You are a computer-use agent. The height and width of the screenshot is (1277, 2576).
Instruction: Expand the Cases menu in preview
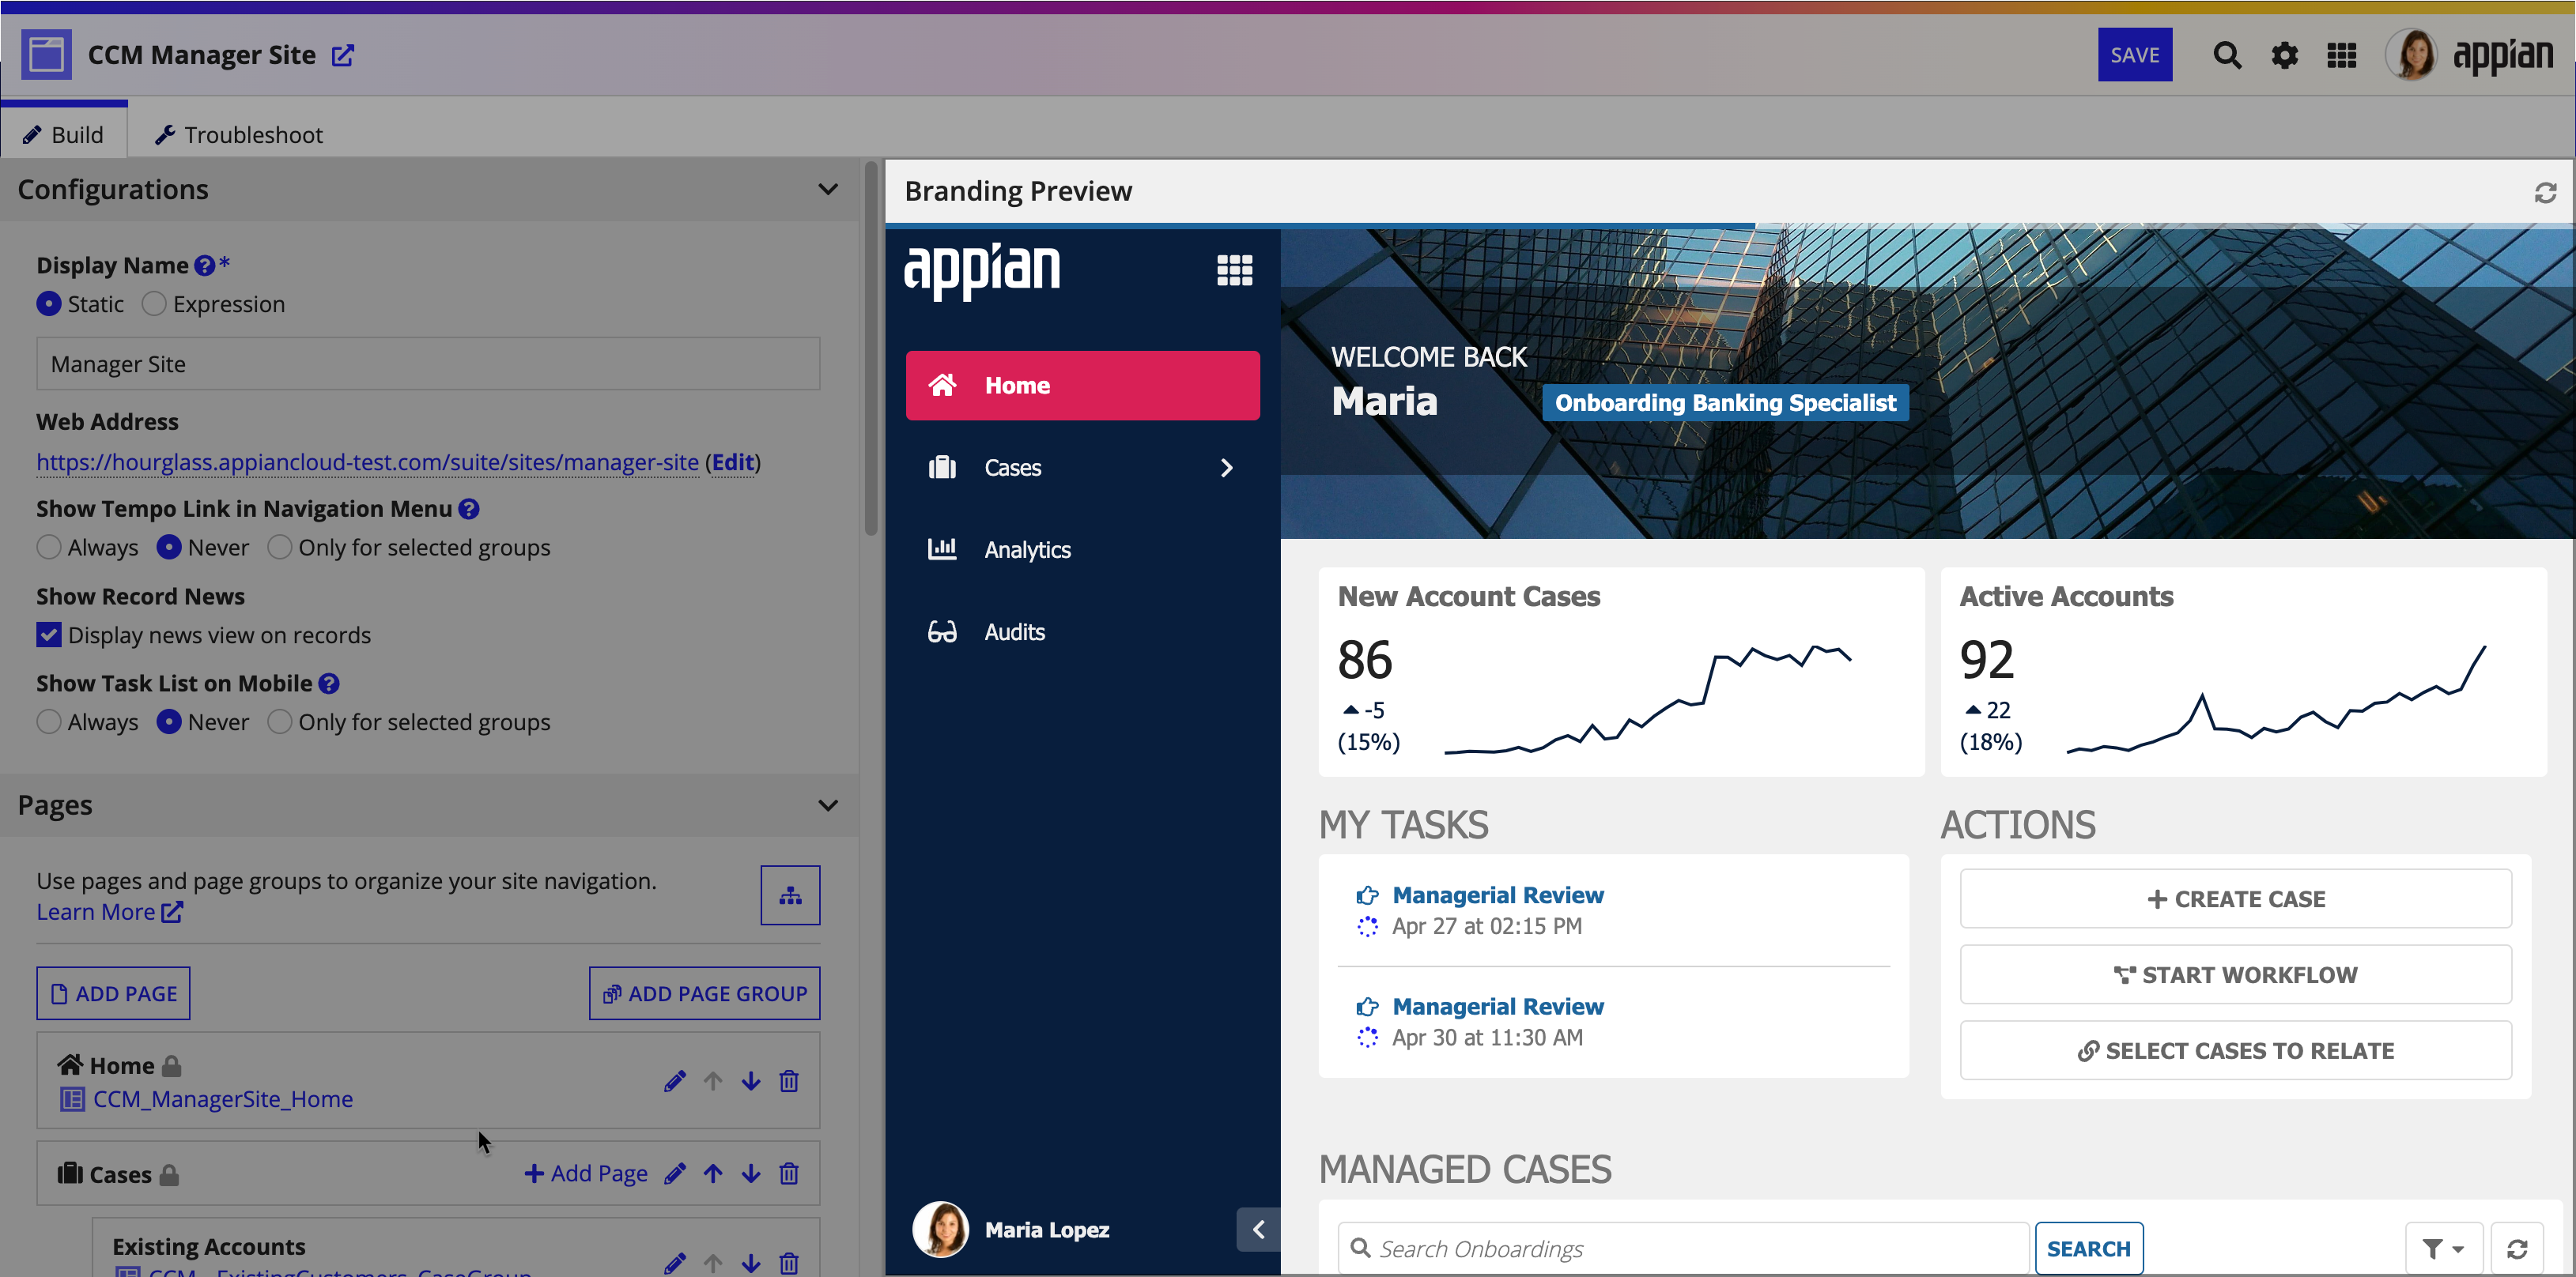tap(1227, 468)
